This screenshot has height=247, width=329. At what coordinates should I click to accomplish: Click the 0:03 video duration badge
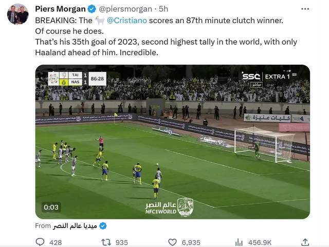point(51,207)
